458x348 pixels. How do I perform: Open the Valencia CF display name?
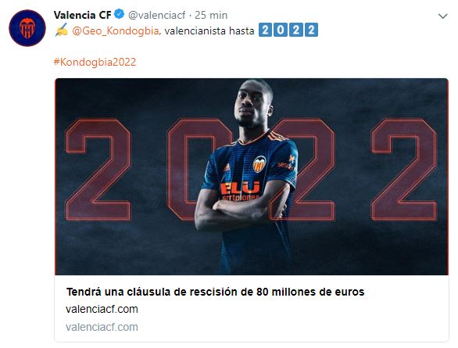(x=82, y=15)
